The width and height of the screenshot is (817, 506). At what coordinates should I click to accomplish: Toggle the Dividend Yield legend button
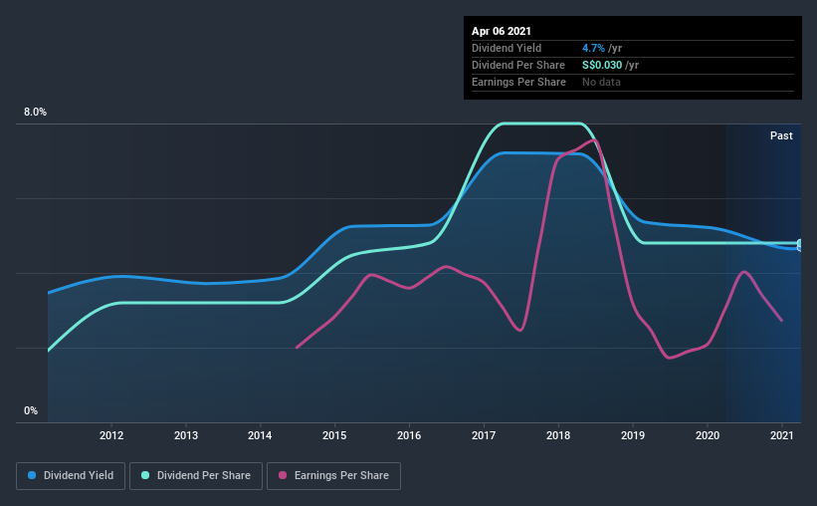tap(71, 476)
